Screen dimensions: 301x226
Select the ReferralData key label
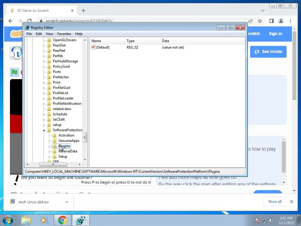click(x=68, y=151)
